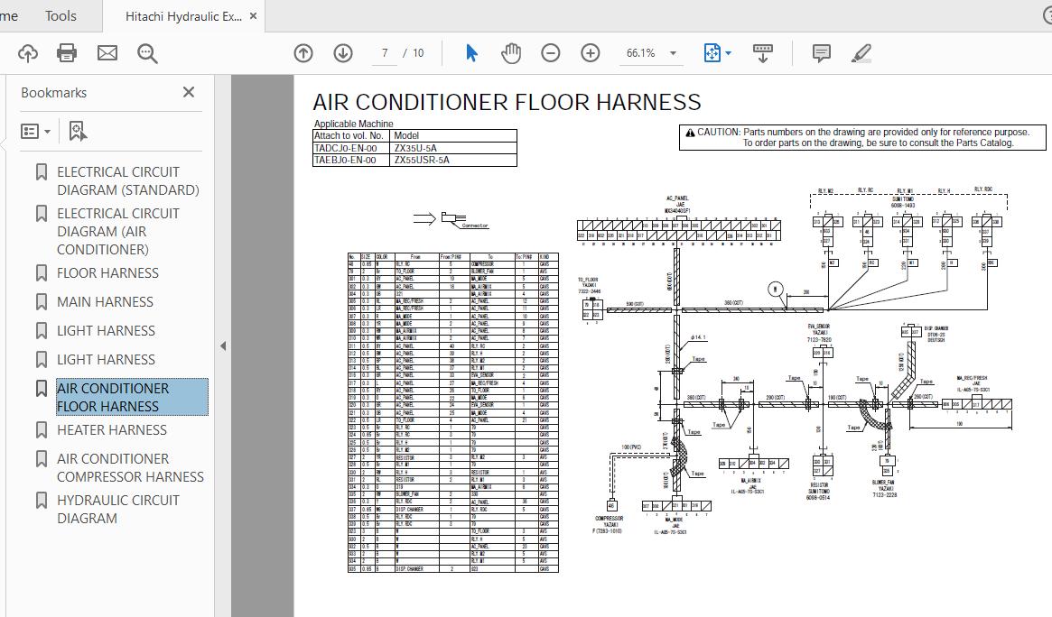Click the CAUTION parts numbers notice
The width and height of the screenshot is (1052, 617).
[x=862, y=137]
